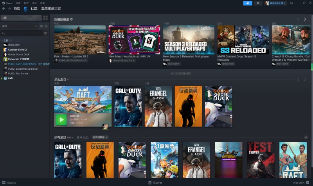Open the what's new settings gear
Image resolution: width=313 pixels, height=186 pixels.
click(71, 19)
